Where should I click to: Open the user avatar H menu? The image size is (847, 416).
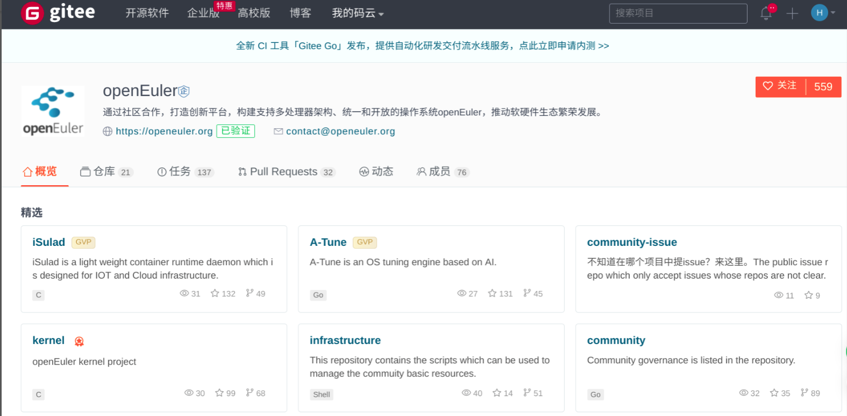(819, 13)
